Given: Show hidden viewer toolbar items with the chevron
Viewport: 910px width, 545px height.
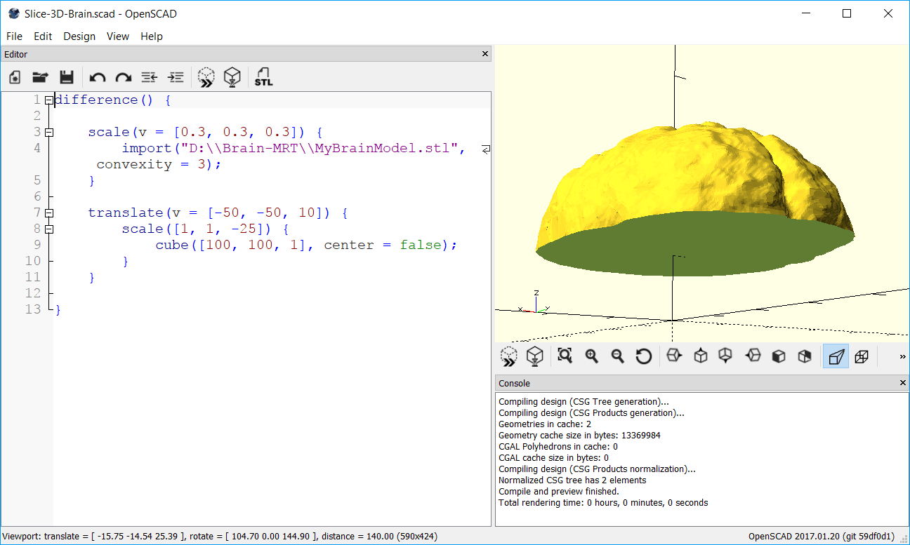Looking at the screenshot, I should 903,357.
